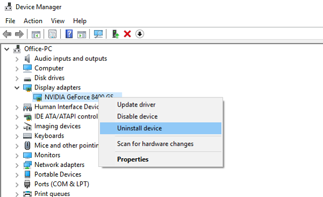This screenshot has height=197, width=323.
Task: Expand the Monitors chevron
Action: (x=17, y=156)
